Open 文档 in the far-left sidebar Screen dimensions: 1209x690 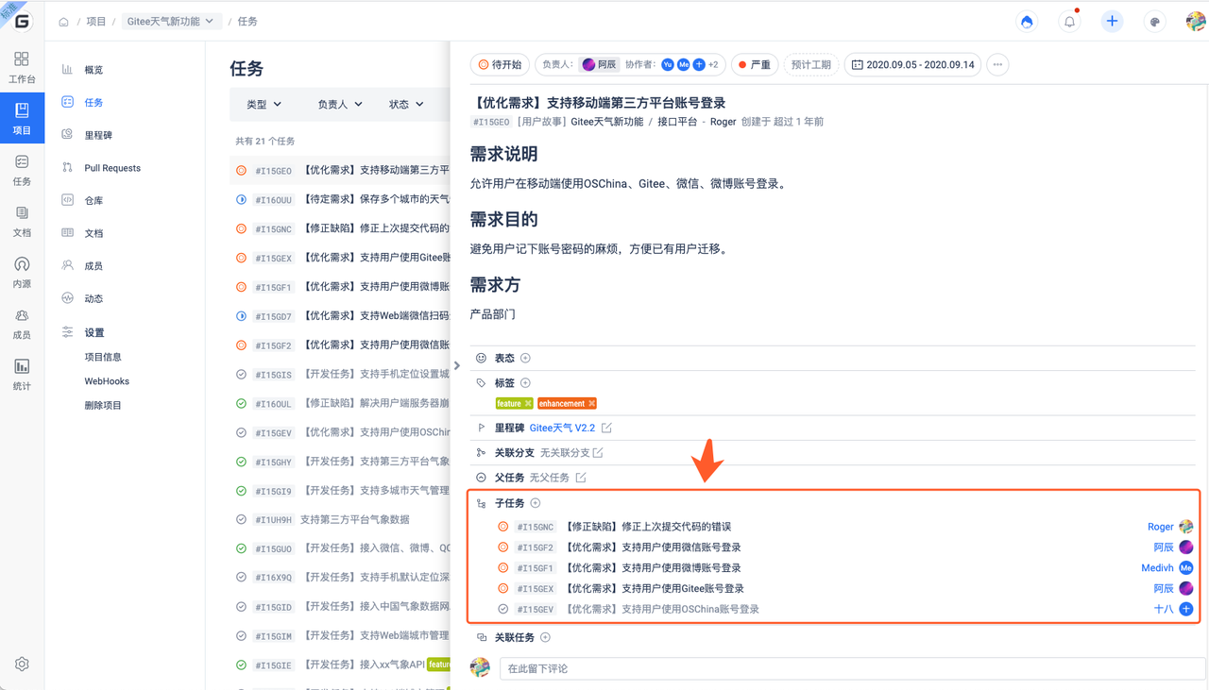[22, 222]
